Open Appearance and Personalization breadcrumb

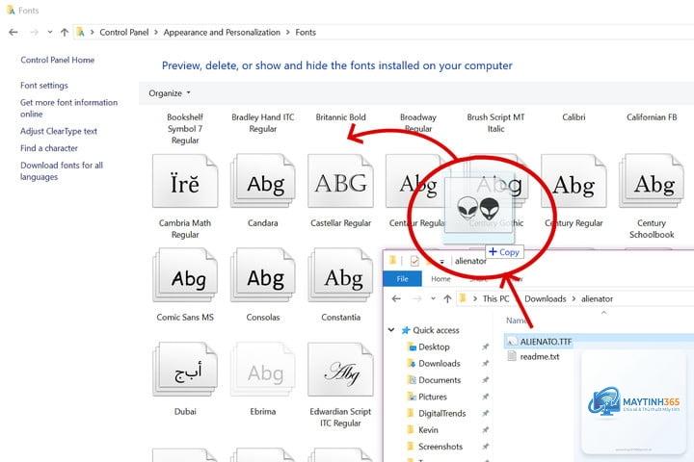(x=222, y=33)
